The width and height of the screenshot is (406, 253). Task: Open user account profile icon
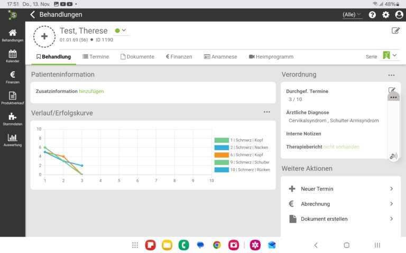tap(399, 15)
